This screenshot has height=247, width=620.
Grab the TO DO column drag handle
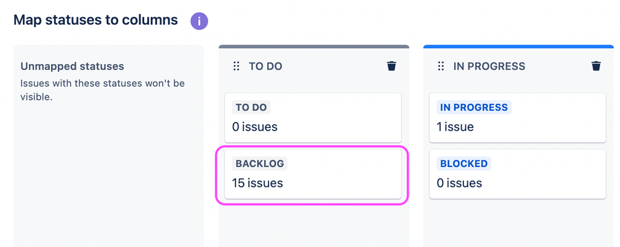(x=237, y=66)
